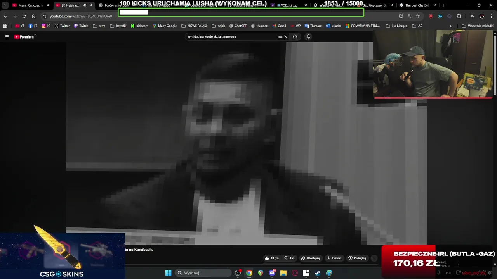Go to the YouTube Premium home logo
This screenshot has width=497, height=279.
pos(24,37)
